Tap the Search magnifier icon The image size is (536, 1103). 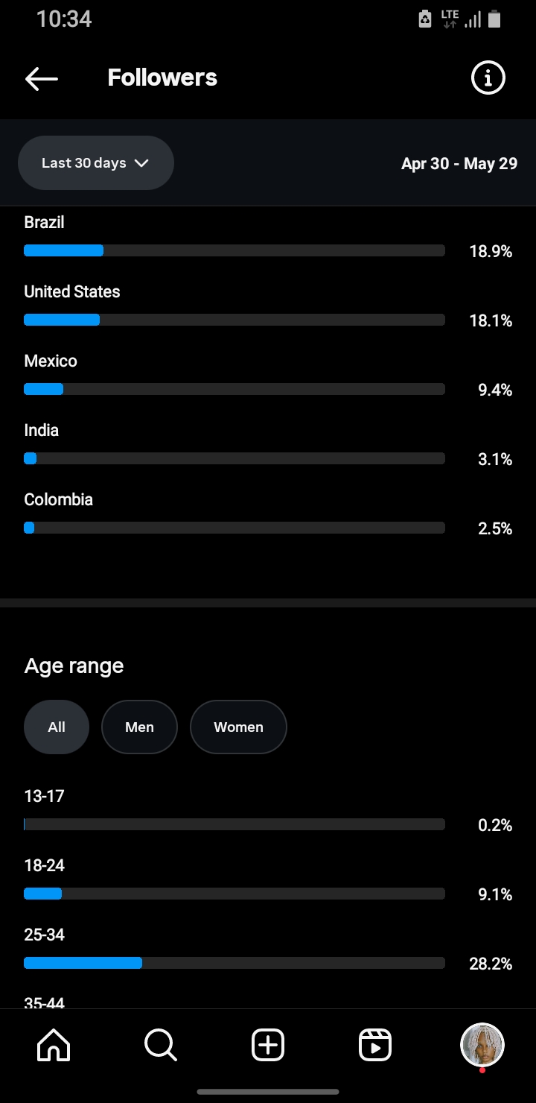pos(160,1045)
